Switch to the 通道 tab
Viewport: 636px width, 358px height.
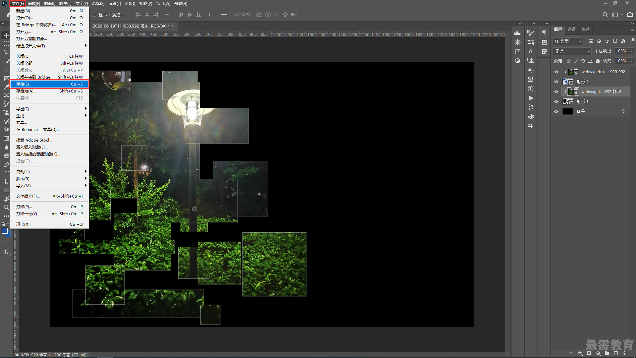(571, 30)
